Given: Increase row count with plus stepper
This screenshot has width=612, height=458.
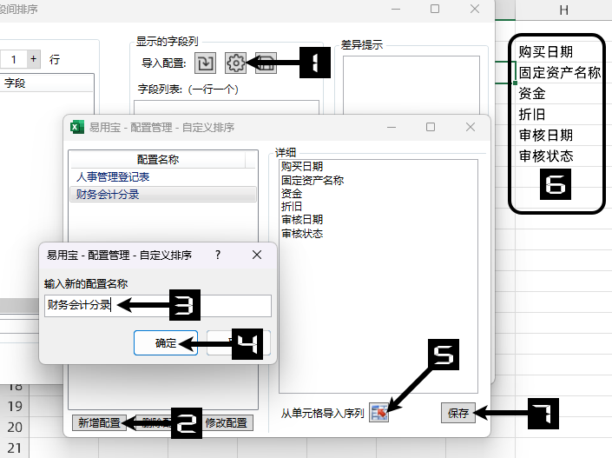Looking at the screenshot, I should coord(34,59).
